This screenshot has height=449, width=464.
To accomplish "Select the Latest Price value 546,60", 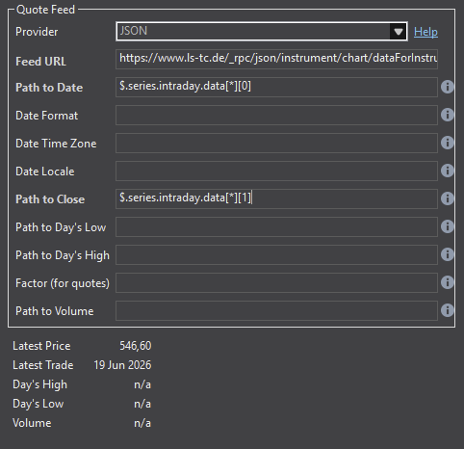I will point(136,346).
